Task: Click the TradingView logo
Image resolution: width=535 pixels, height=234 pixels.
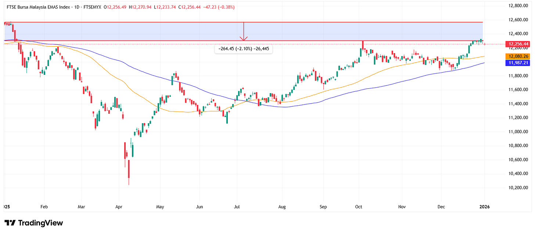Action: (33, 223)
